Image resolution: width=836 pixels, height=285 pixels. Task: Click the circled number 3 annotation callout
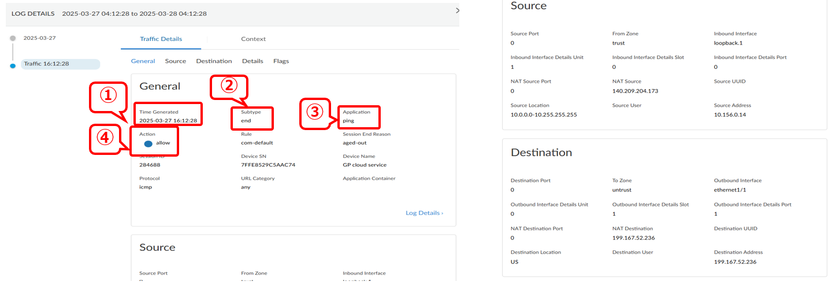pos(314,113)
